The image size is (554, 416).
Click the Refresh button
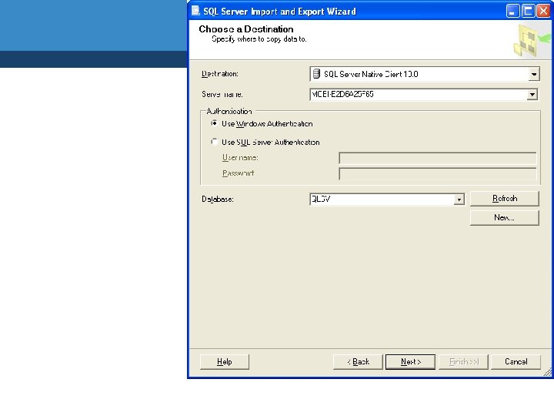coord(505,199)
